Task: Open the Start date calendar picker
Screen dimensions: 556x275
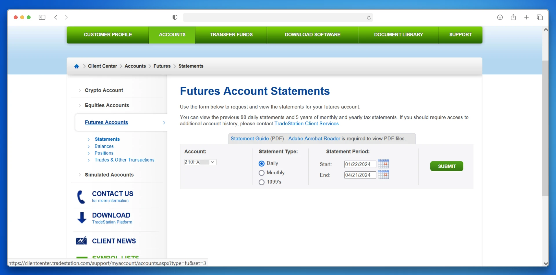Action: [x=383, y=164]
